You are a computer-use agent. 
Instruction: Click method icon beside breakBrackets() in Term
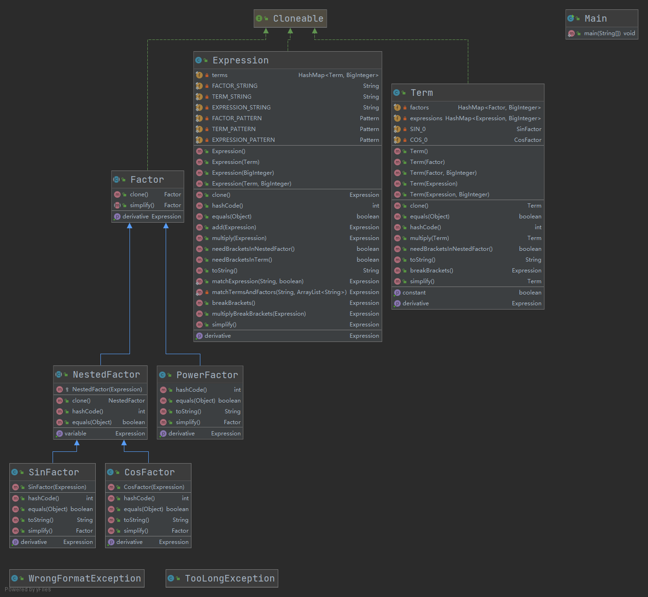(x=397, y=271)
